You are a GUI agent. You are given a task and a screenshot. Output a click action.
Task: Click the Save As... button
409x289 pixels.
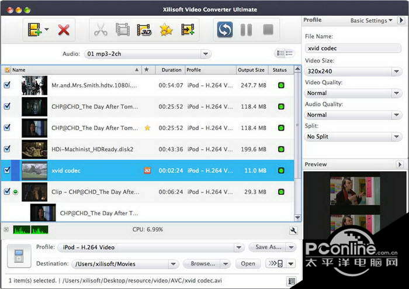268,247
